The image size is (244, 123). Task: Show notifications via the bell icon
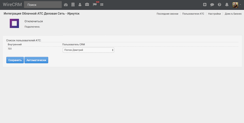tap(227, 5)
